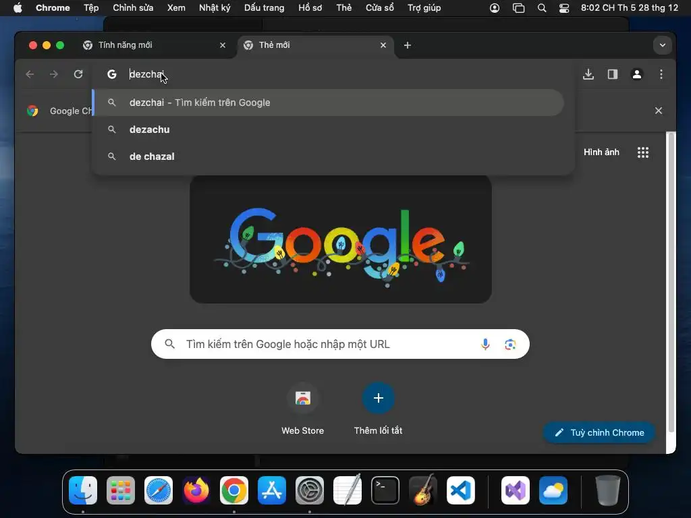The image size is (691, 518).
Task: Open the Cửa sổ menu
Action: pos(380,8)
